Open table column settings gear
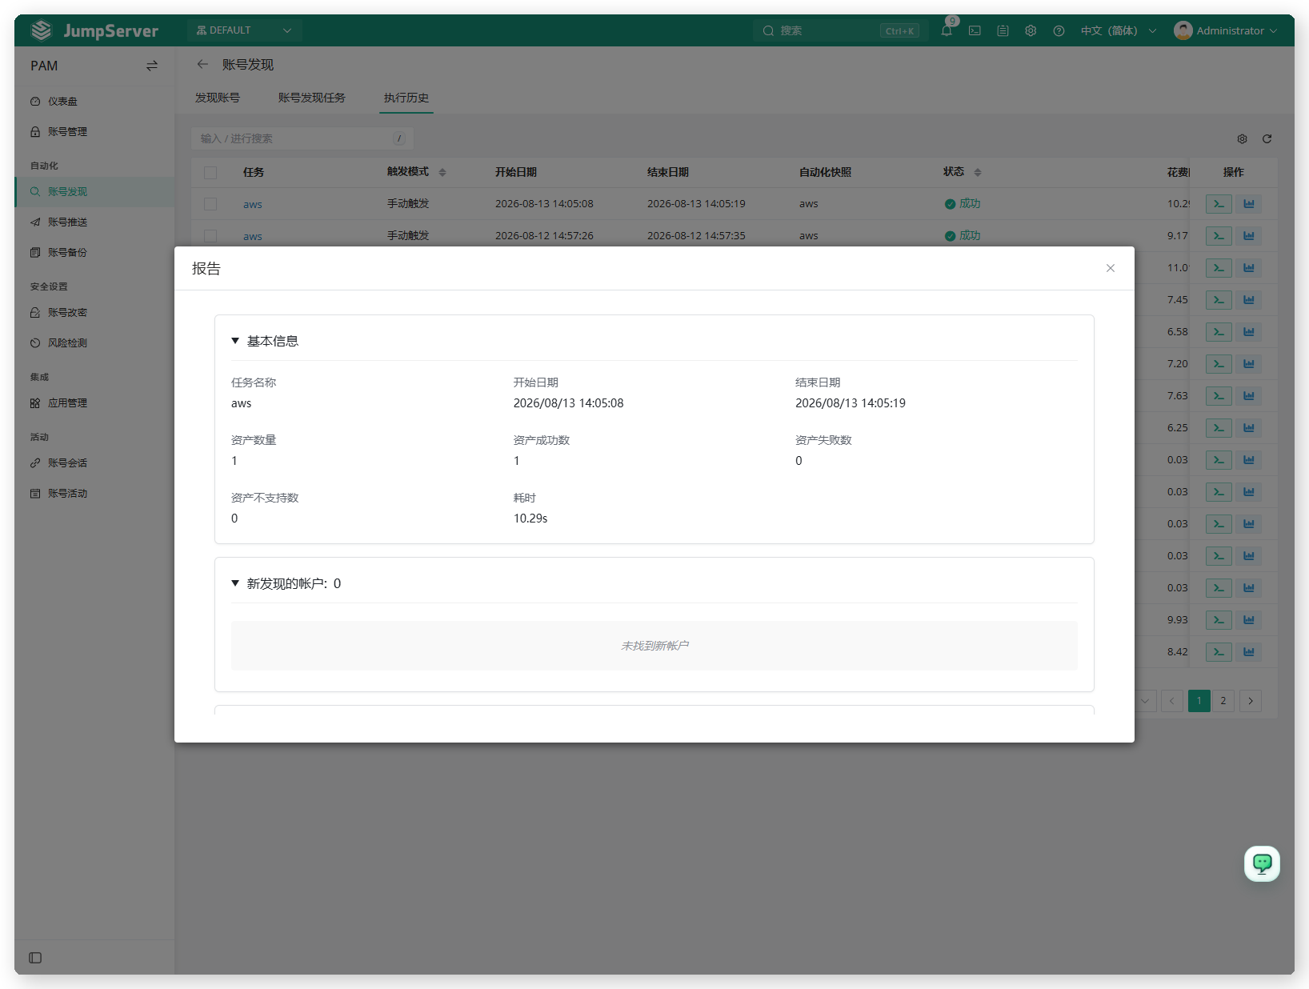 [x=1242, y=138]
